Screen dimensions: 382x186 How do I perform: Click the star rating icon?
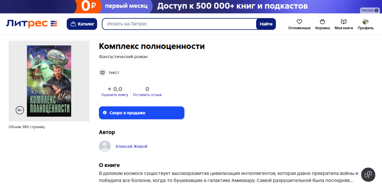[109, 89]
